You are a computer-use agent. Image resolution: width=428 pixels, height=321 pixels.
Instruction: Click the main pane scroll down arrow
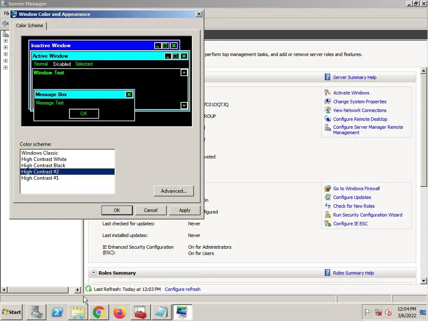(424, 280)
